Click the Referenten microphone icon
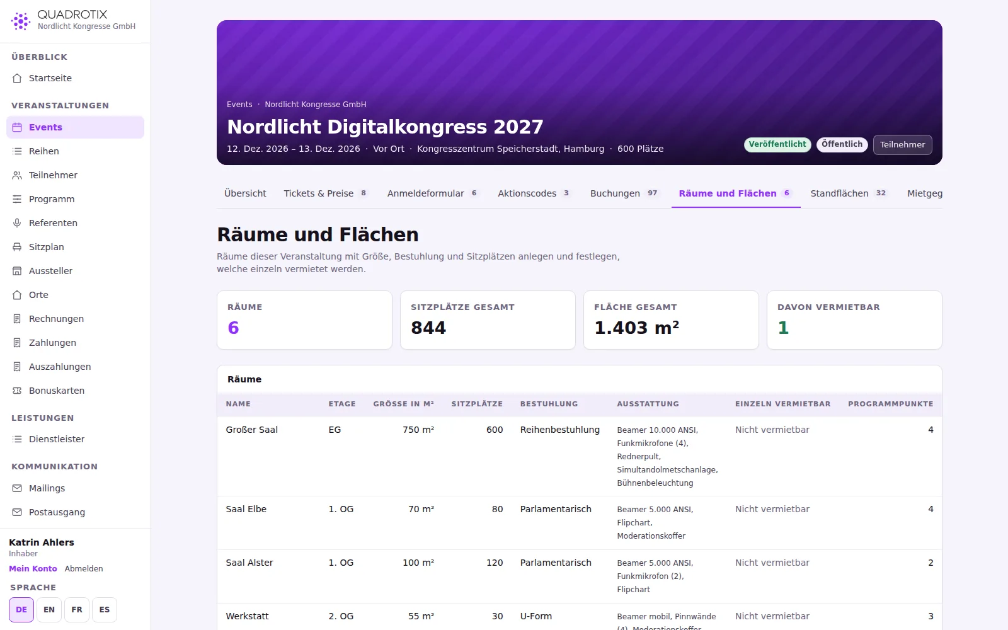1008x630 pixels. 17,223
